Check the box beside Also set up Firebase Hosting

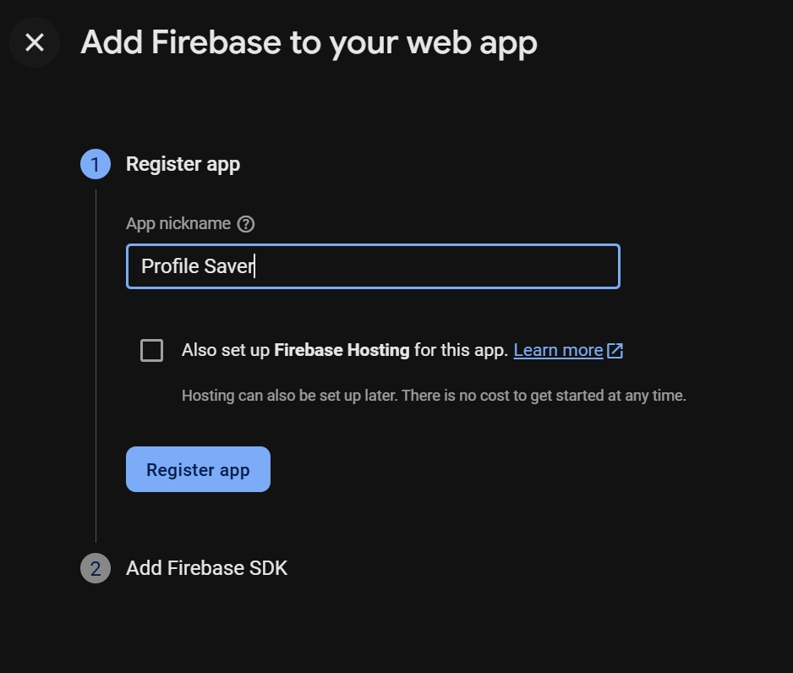(151, 349)
